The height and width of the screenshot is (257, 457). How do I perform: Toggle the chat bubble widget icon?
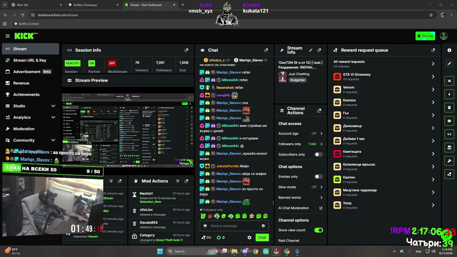click(x=449, y=121)
